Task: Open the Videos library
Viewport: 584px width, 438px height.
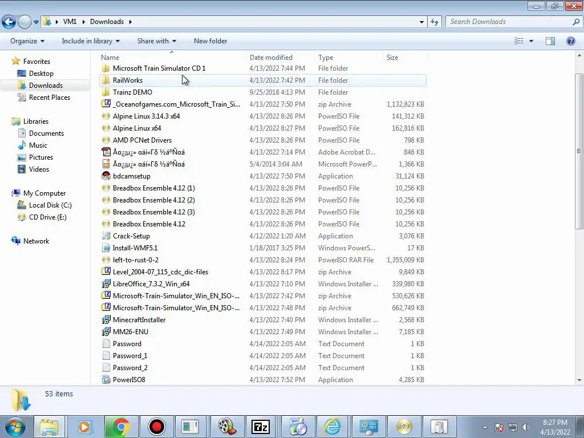Action: click(x=39, y=169)
